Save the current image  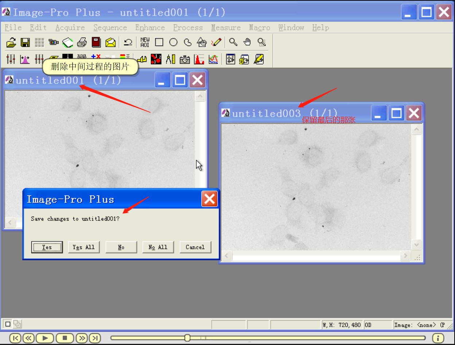tap(25, 42)
